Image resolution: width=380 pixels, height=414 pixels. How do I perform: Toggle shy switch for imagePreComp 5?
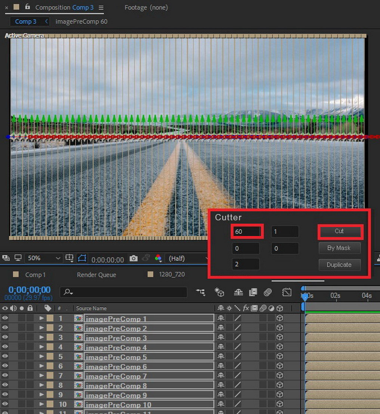coord(221,356)
